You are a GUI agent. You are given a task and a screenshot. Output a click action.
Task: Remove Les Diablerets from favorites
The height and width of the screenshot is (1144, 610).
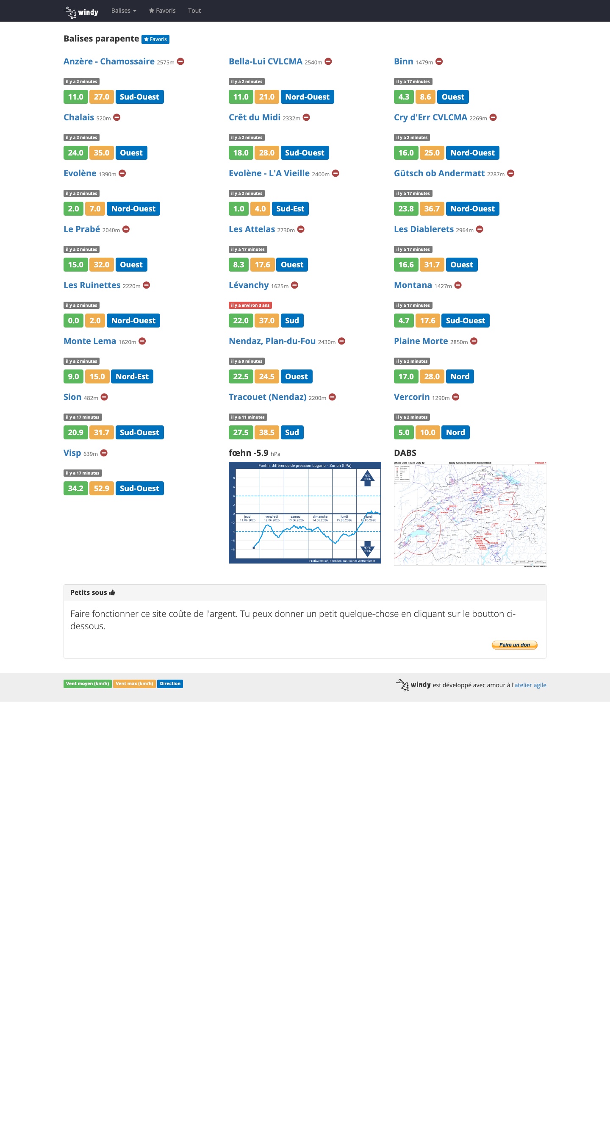coord(480,230)
